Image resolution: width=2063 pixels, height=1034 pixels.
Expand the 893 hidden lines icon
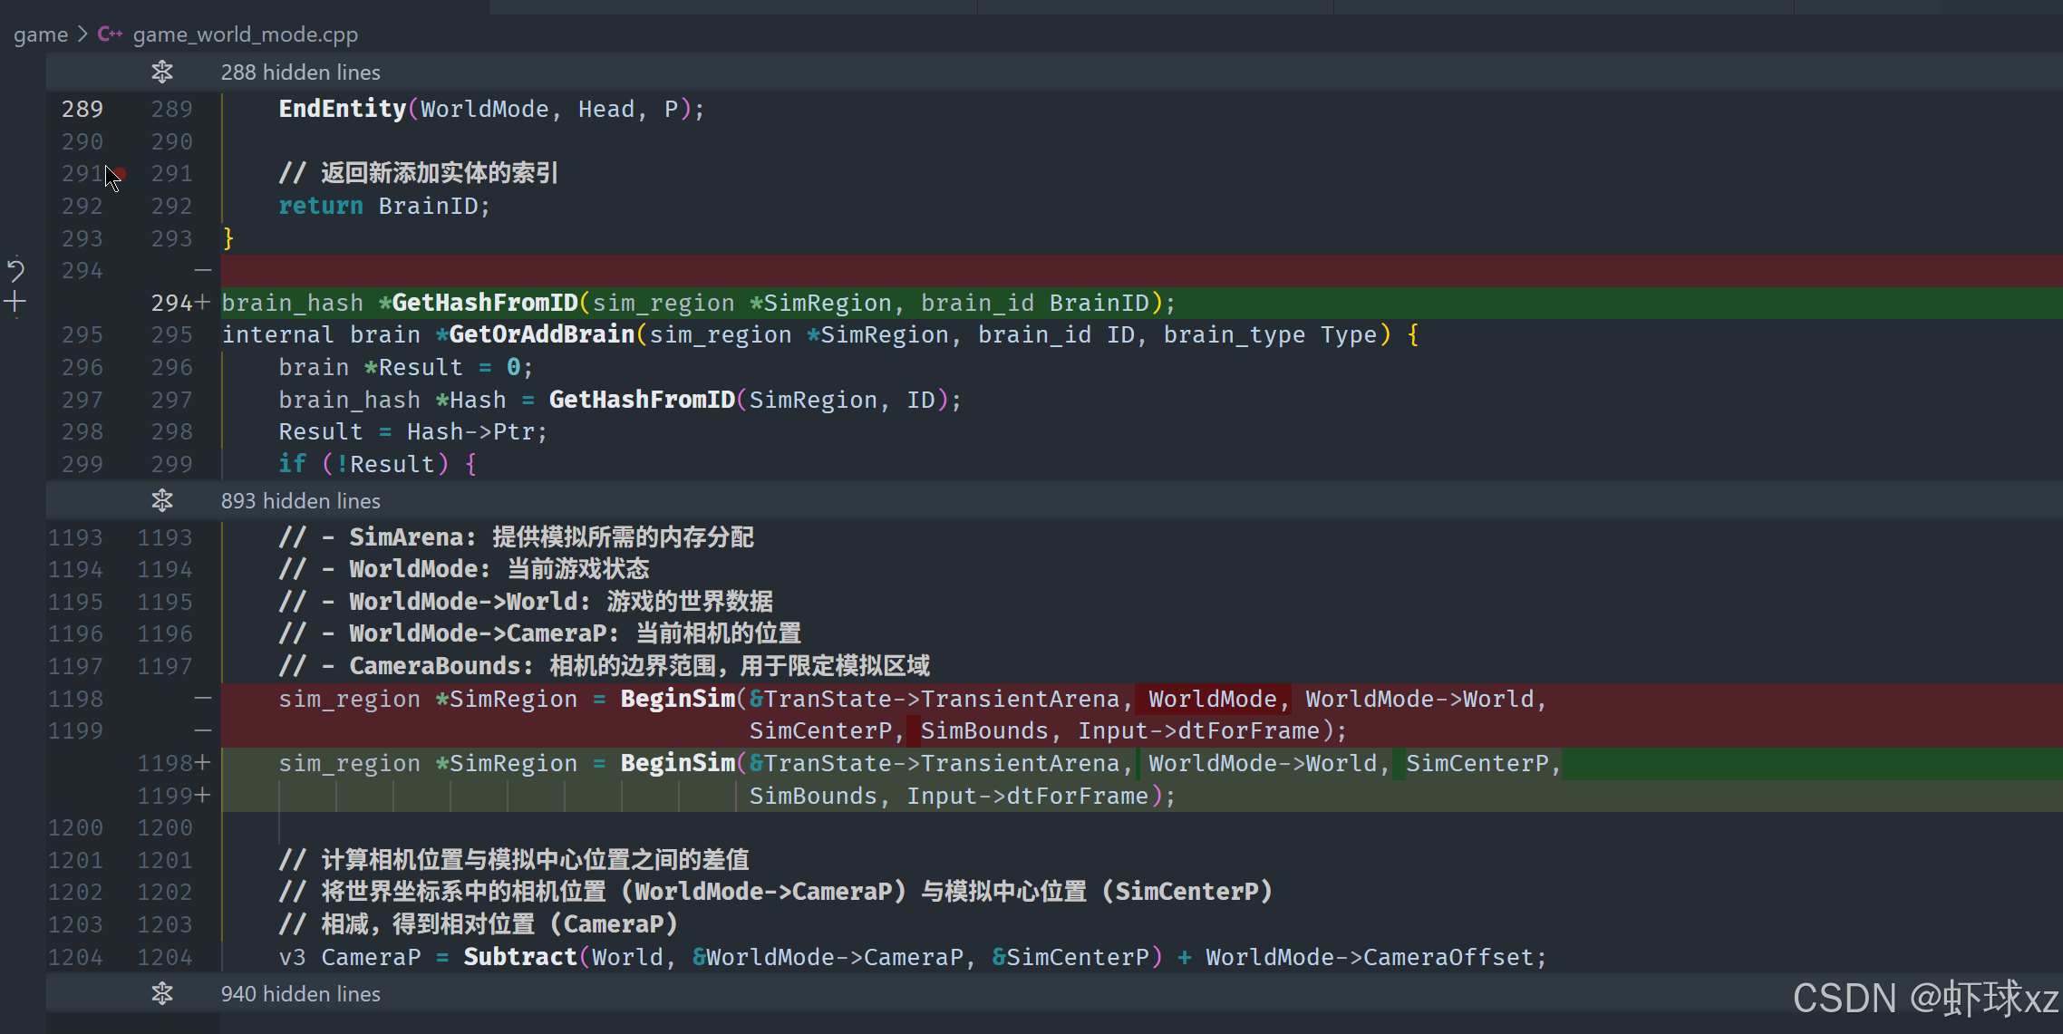coord(162,500)
